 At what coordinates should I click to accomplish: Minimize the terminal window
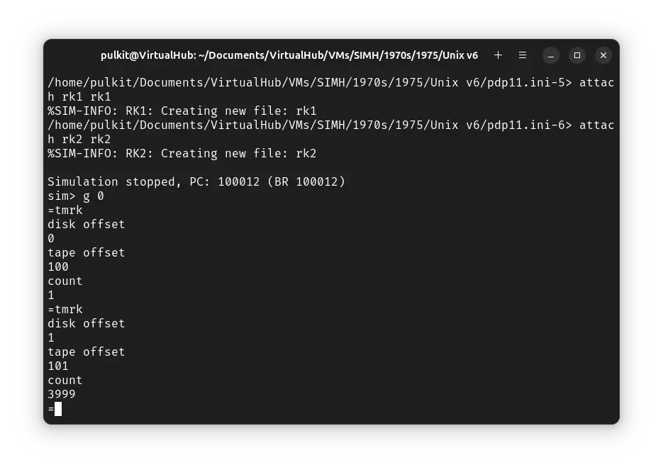point(552,55)
